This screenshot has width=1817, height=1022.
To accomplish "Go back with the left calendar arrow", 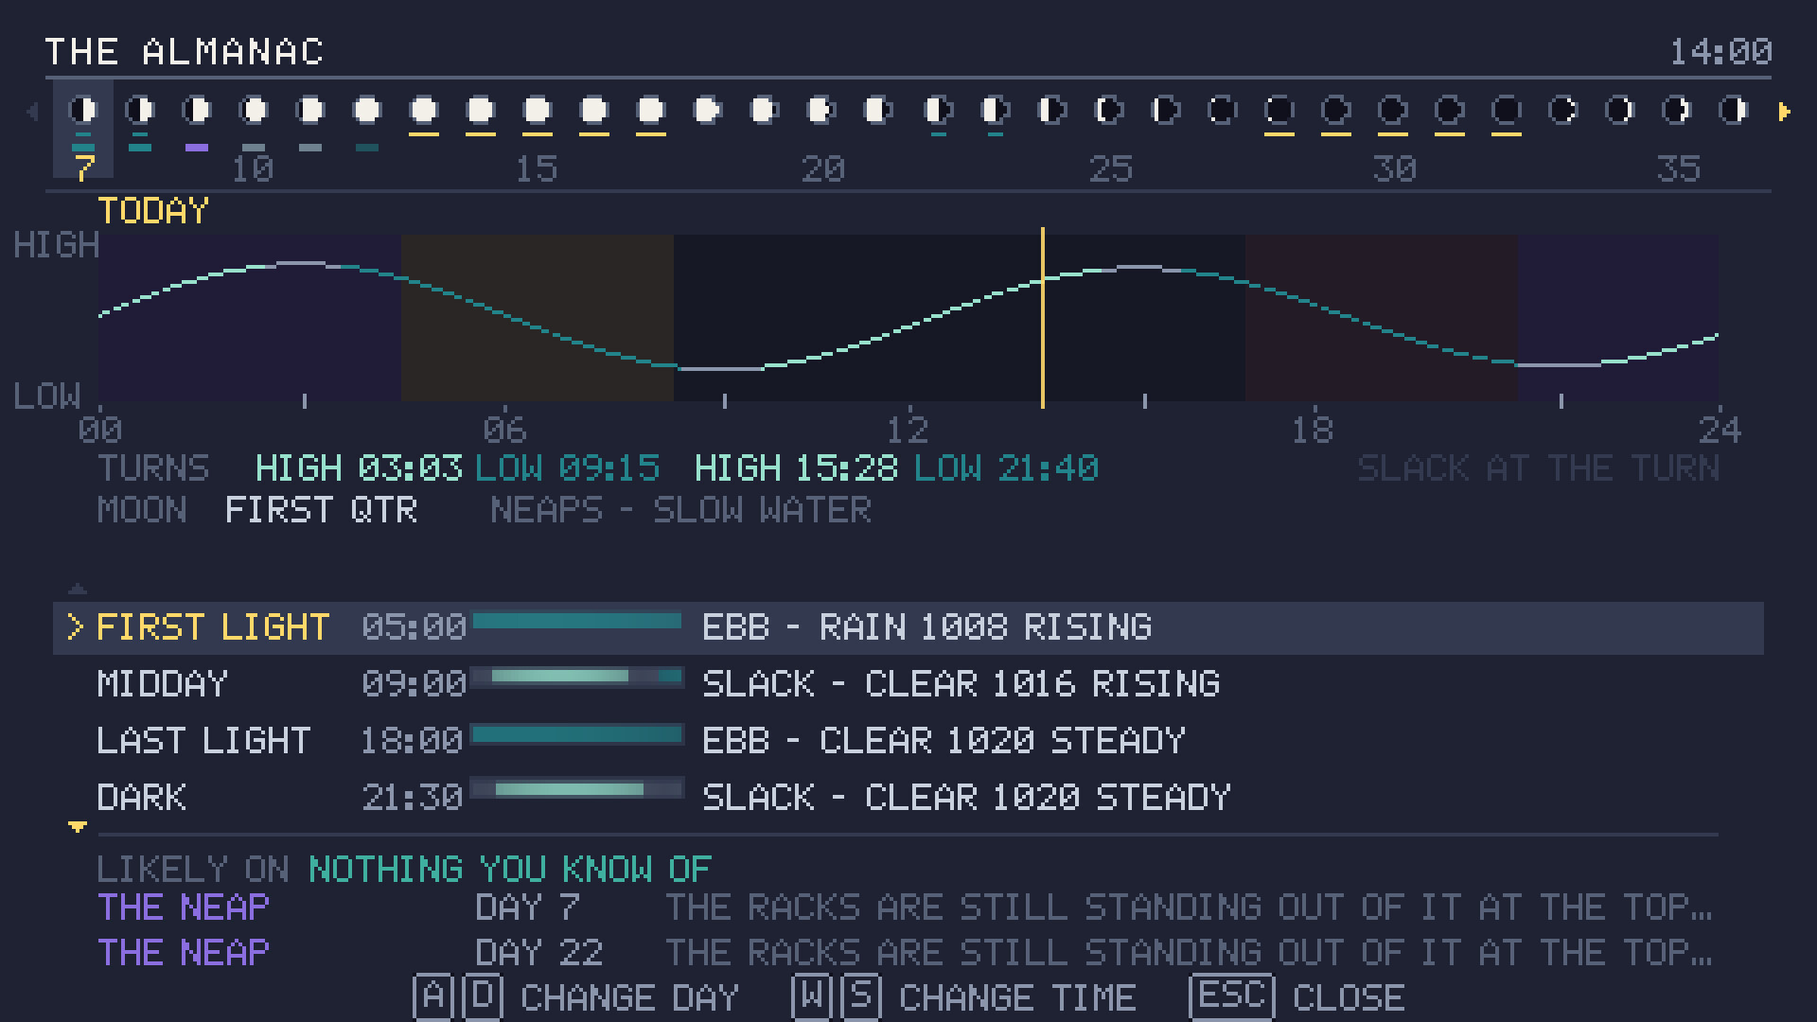I will [32, 112].
